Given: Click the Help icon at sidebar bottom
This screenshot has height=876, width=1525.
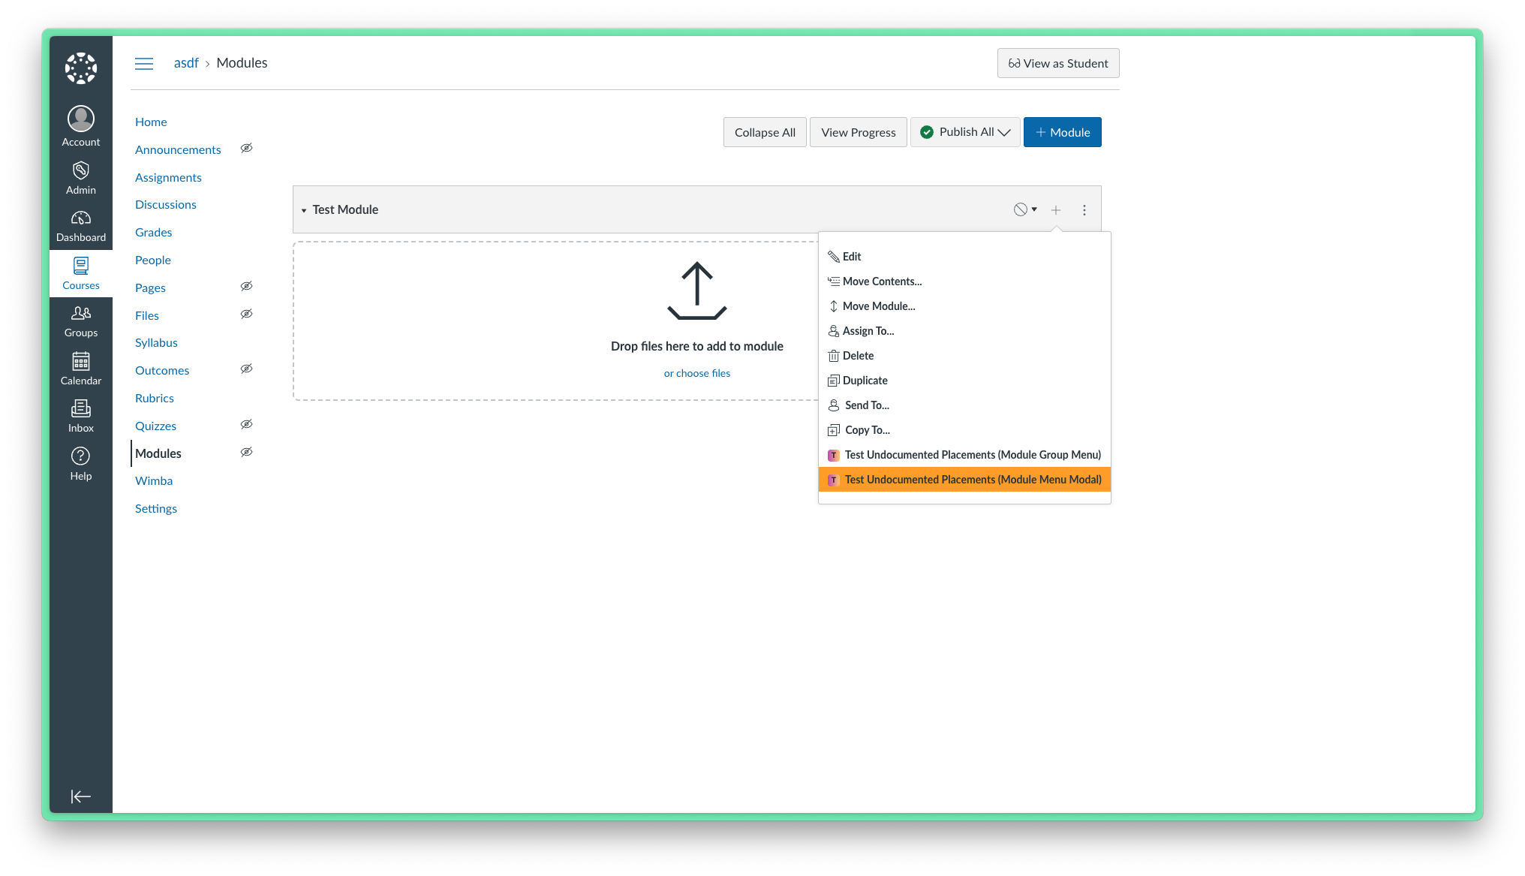Looking at the screenshot, I should coord(80,462).
